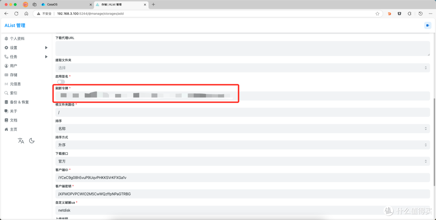This screenshot has height=220, width=436.
Task: Close the AList 管理 tab
Action: [145, 5]
